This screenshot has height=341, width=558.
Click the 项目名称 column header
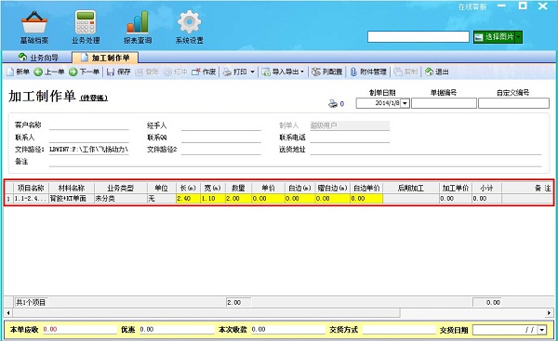pos(31,188)
